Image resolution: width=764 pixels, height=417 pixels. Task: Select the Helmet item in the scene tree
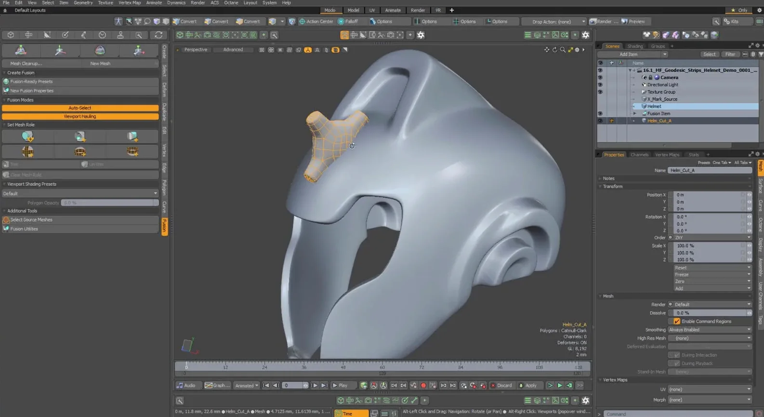(654, 106)
